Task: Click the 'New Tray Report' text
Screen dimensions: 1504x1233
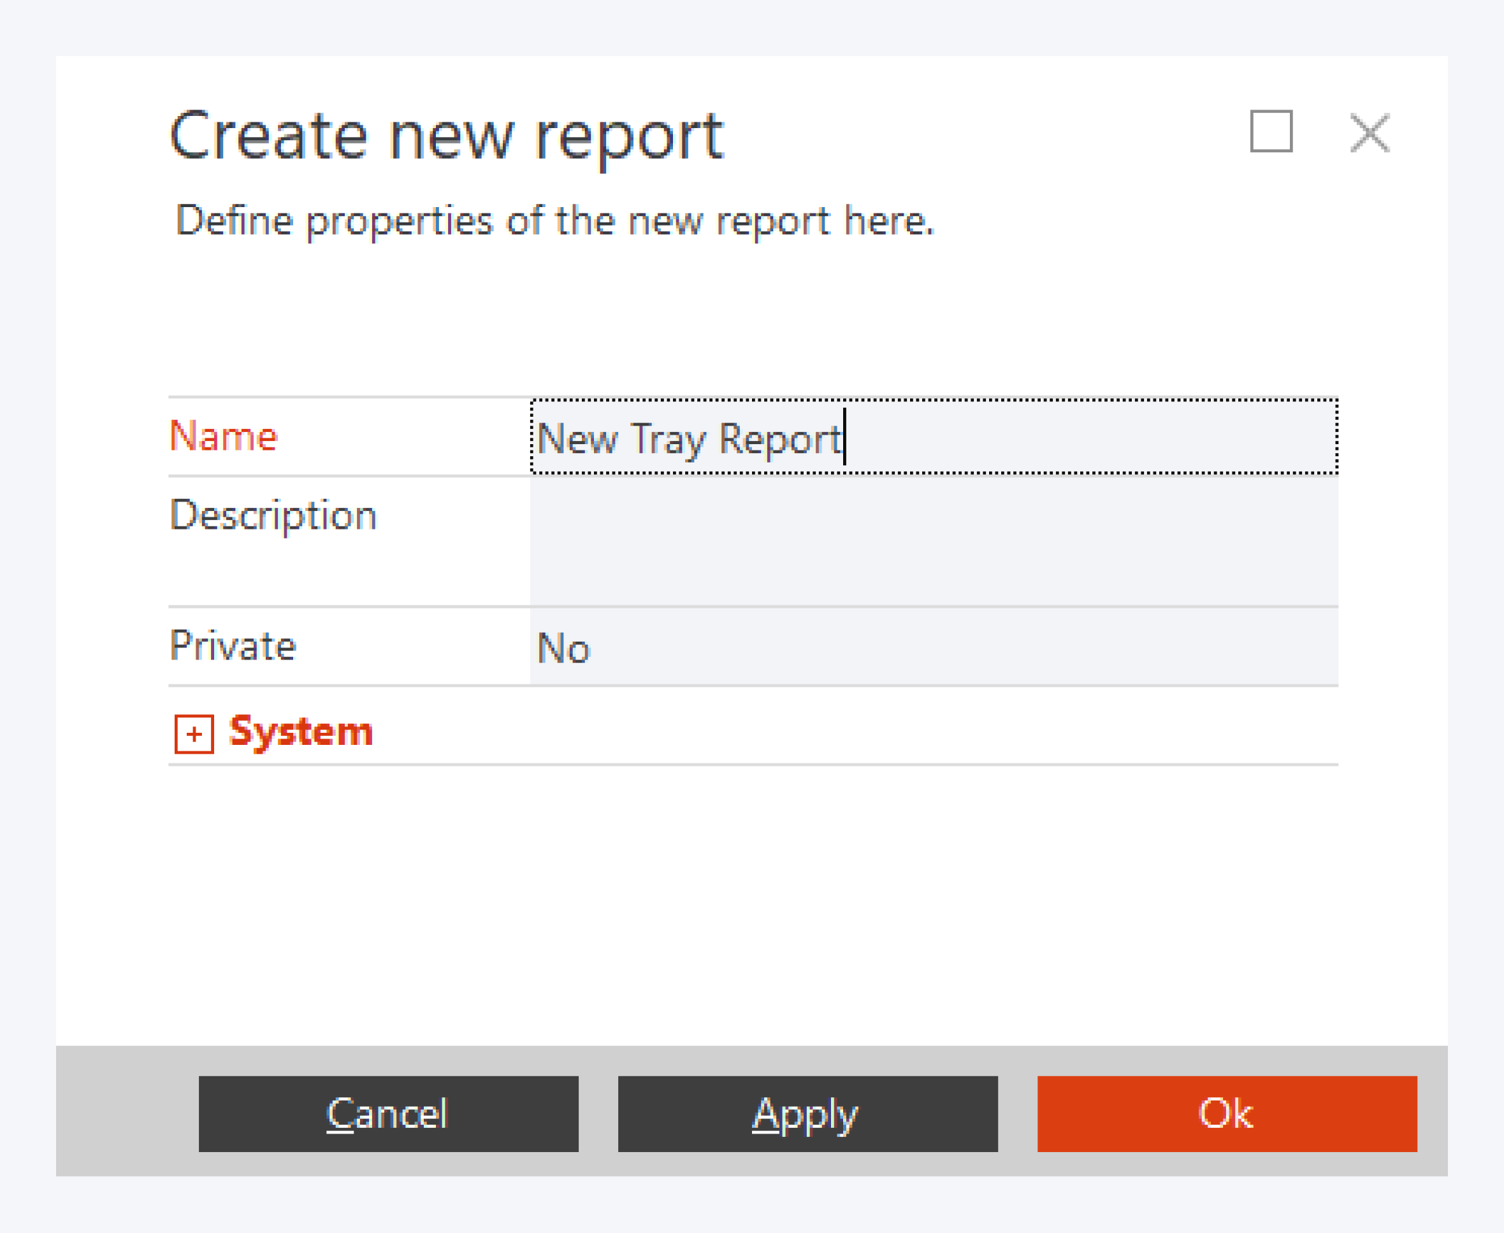Action: [x=688, y=438]
